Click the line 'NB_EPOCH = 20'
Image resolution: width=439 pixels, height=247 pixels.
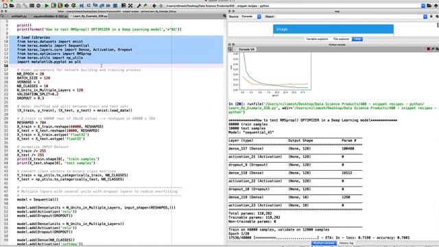tap(30, 74)
